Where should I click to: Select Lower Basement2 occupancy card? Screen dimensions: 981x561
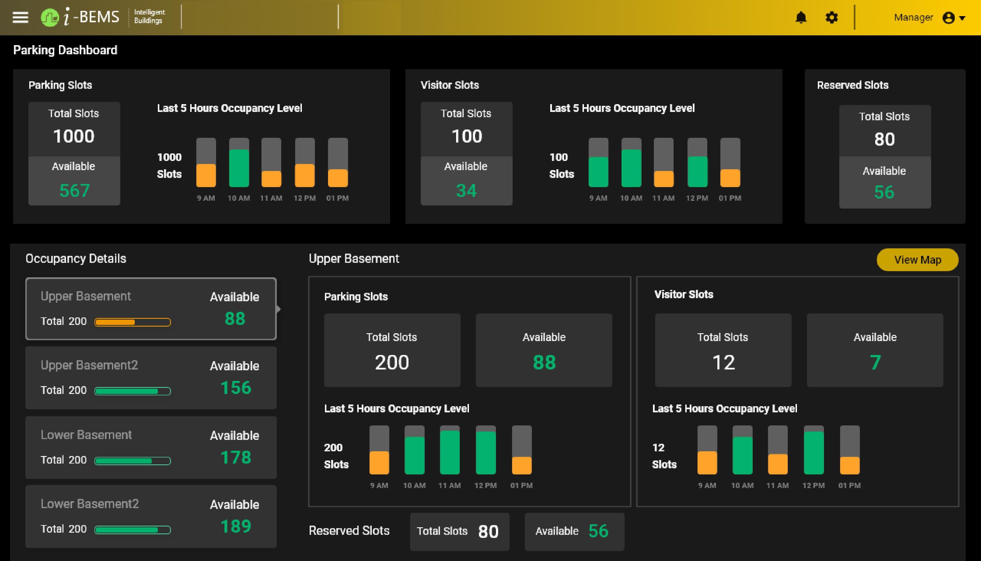coord(151,516)
